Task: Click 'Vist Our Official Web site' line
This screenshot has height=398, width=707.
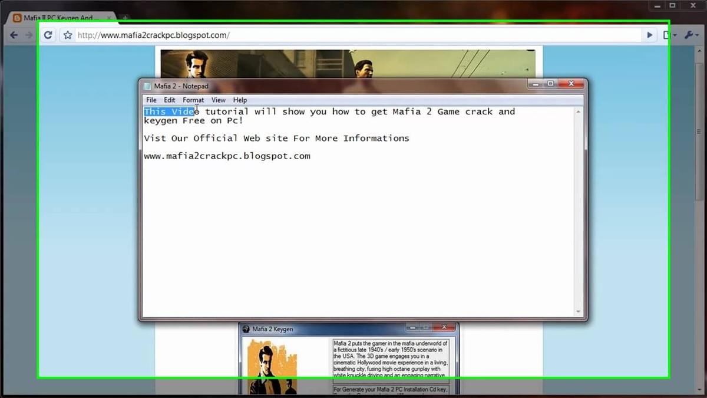Action: [276, 139]
